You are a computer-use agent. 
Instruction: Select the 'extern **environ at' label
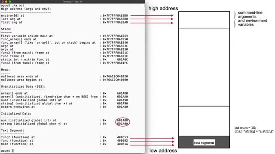coord(18,107)
